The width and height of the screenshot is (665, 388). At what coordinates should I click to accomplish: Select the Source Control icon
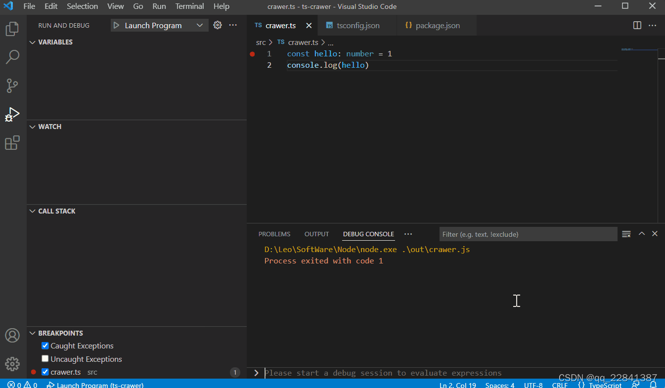[x=12, y=86]
